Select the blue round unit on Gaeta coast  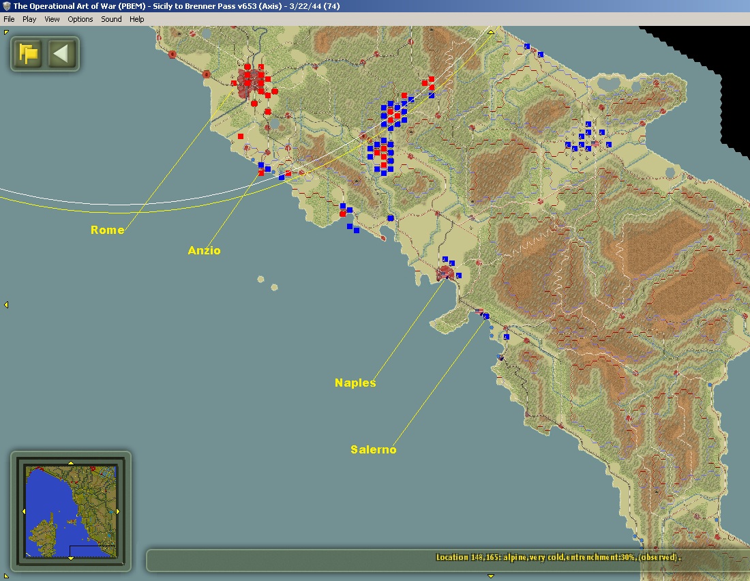(x=391, y=218)
